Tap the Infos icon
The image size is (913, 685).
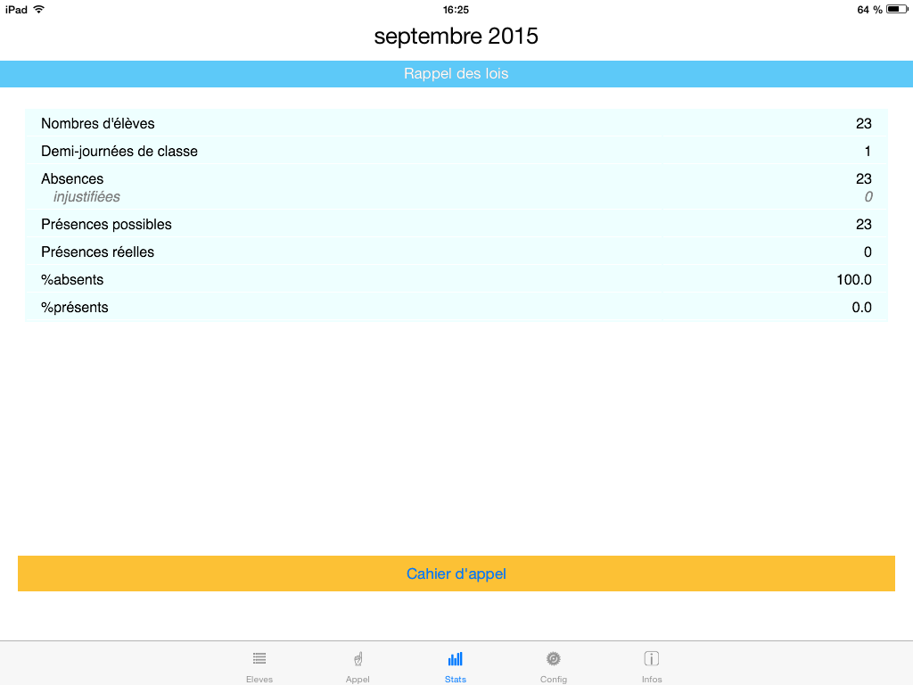tap(652, 660)
